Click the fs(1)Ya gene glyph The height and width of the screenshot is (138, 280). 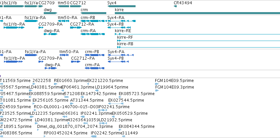pos(31,6)
